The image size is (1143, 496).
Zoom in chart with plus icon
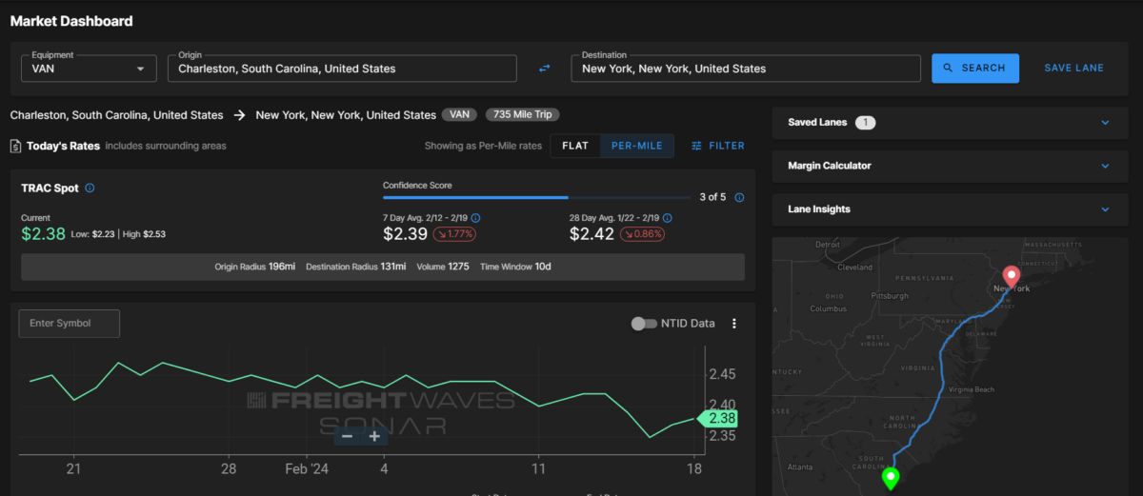point(374,436)
